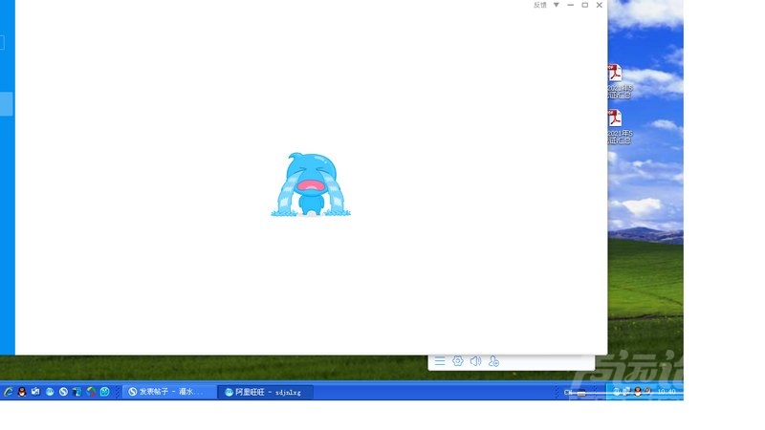Open the hamburger menu in the bottom panel
This screenshot has height=430, width=765.
pos(440,361)
